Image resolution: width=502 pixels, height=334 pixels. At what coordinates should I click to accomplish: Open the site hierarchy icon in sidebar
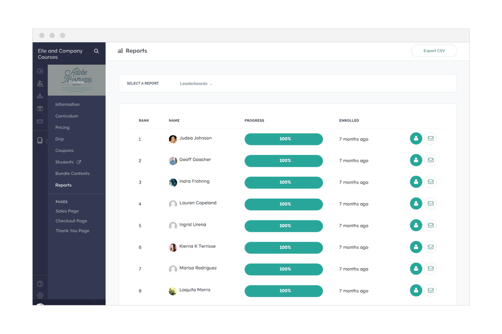coord(40,96)
